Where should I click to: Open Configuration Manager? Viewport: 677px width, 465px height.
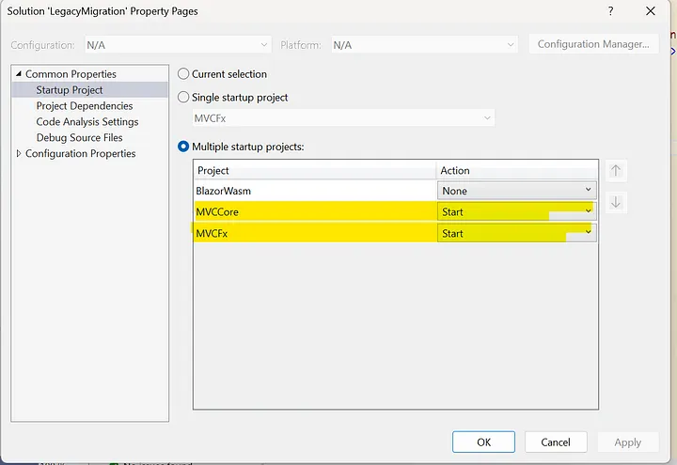tap(593, 44)
